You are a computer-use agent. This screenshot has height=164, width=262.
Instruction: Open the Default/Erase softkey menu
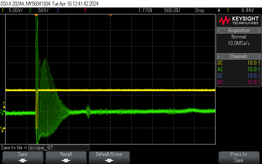[x=109, y=157]
